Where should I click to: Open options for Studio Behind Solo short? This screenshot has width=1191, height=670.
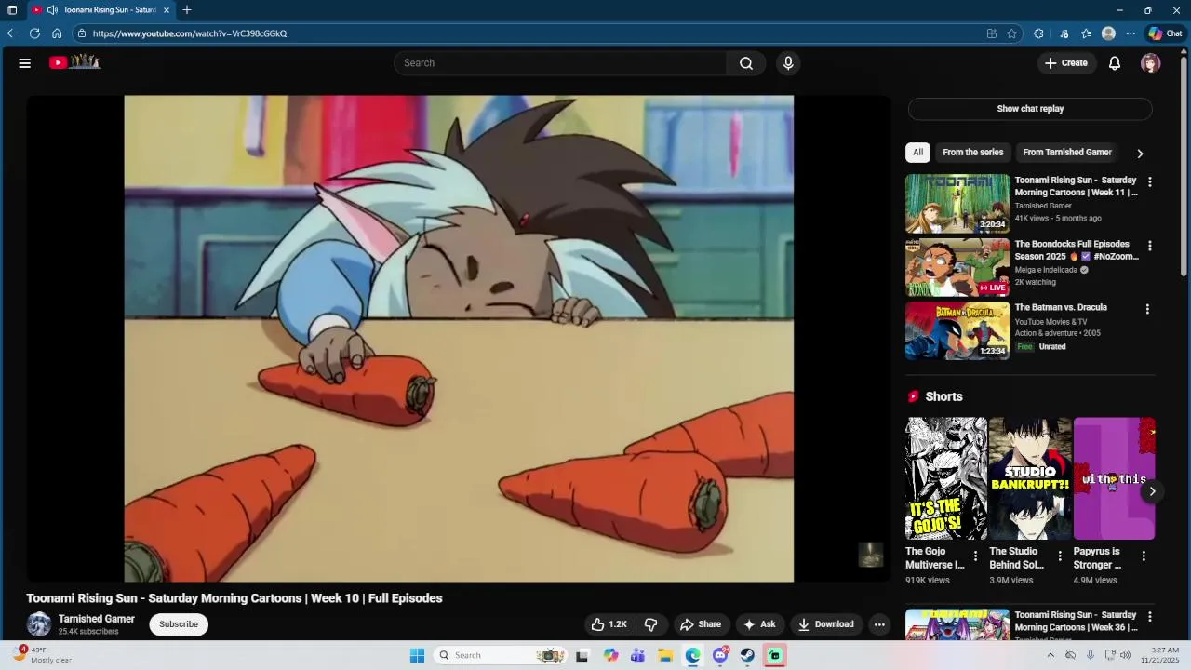coord(1059,556)
